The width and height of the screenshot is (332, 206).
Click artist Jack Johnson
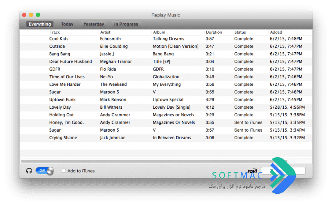[x=113, y=138]
